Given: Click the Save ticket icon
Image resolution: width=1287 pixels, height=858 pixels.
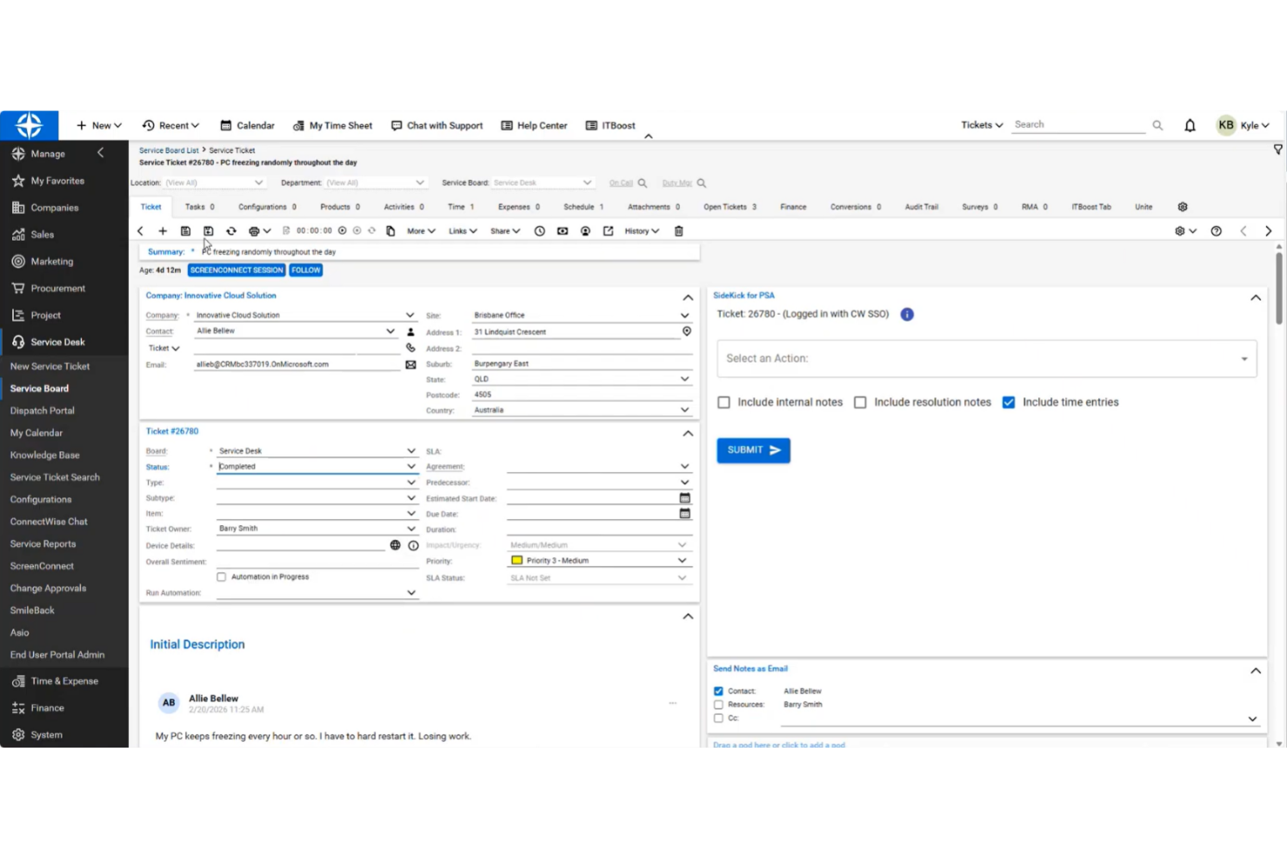Looking at the screenshot, I should [x=185, y=230].
